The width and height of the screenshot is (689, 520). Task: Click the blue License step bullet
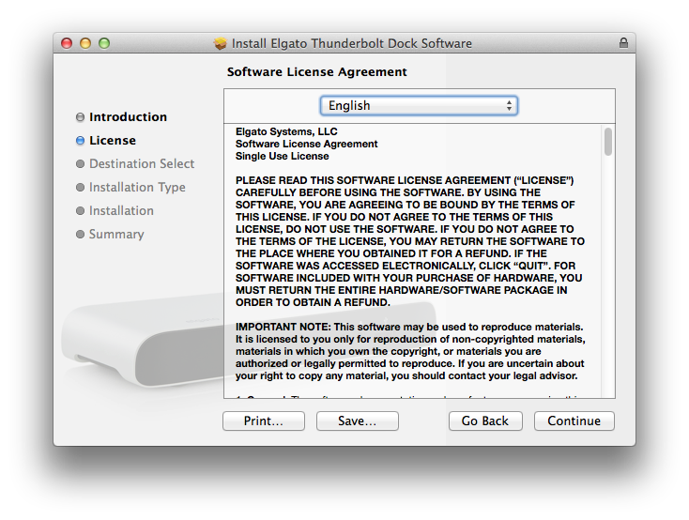click(x=80, y=141)
